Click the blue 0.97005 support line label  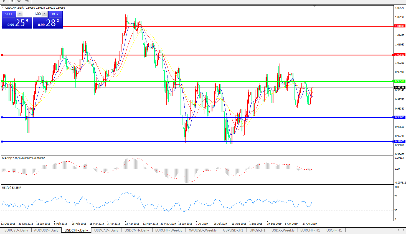400,141
